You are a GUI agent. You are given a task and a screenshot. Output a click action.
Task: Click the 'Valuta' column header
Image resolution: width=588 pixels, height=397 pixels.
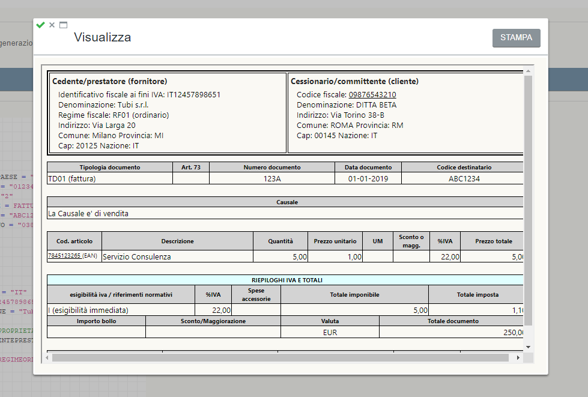330,321
